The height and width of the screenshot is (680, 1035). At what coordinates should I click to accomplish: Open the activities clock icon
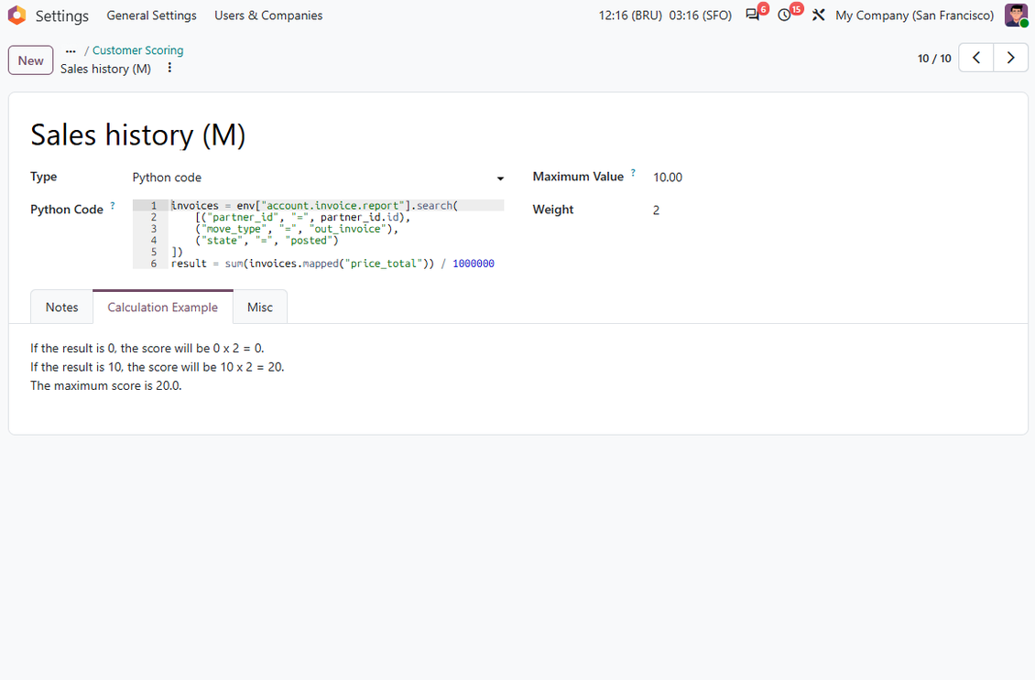[x=784, y=16]
